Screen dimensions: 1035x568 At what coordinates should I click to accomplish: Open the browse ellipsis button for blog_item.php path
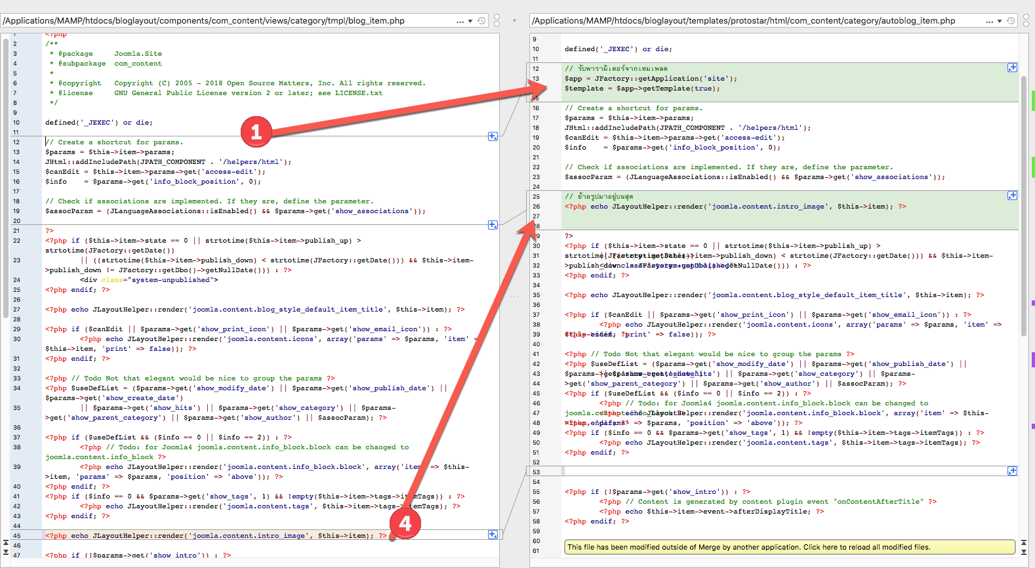(x=460, y=21)
